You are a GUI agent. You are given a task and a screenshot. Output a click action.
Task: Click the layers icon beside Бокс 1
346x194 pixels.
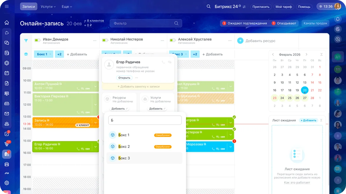click(x=26, y=54)
